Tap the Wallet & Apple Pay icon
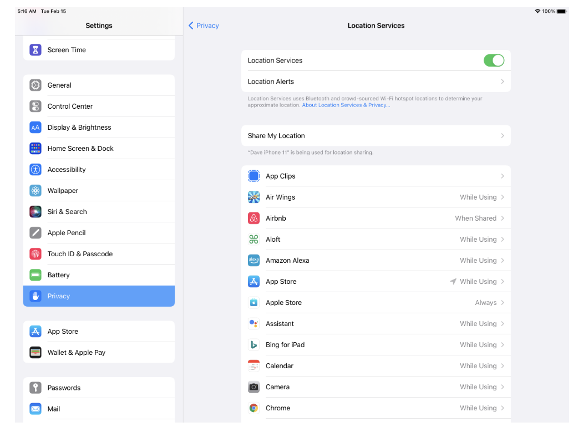 (36, 353)
